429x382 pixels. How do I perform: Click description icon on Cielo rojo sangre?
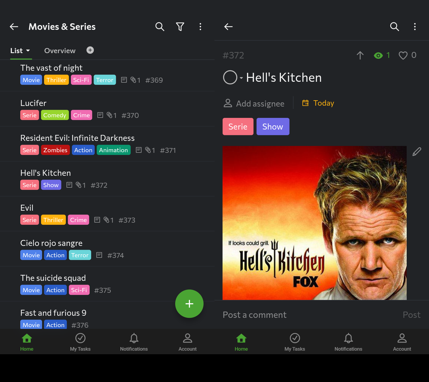coord(99,255)
